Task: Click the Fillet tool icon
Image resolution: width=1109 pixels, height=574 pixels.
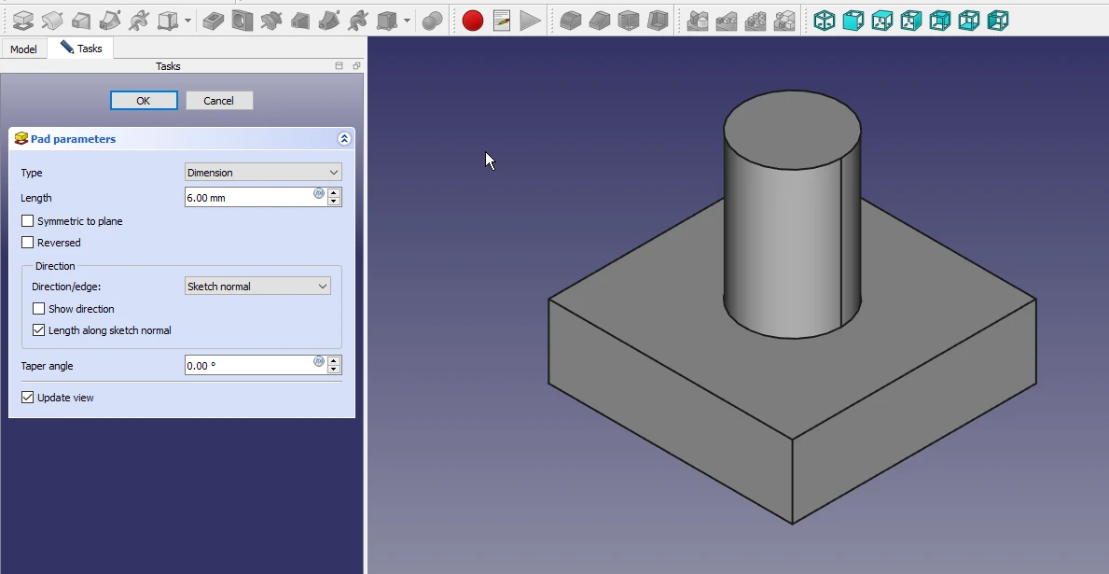Action: [571, 20]
